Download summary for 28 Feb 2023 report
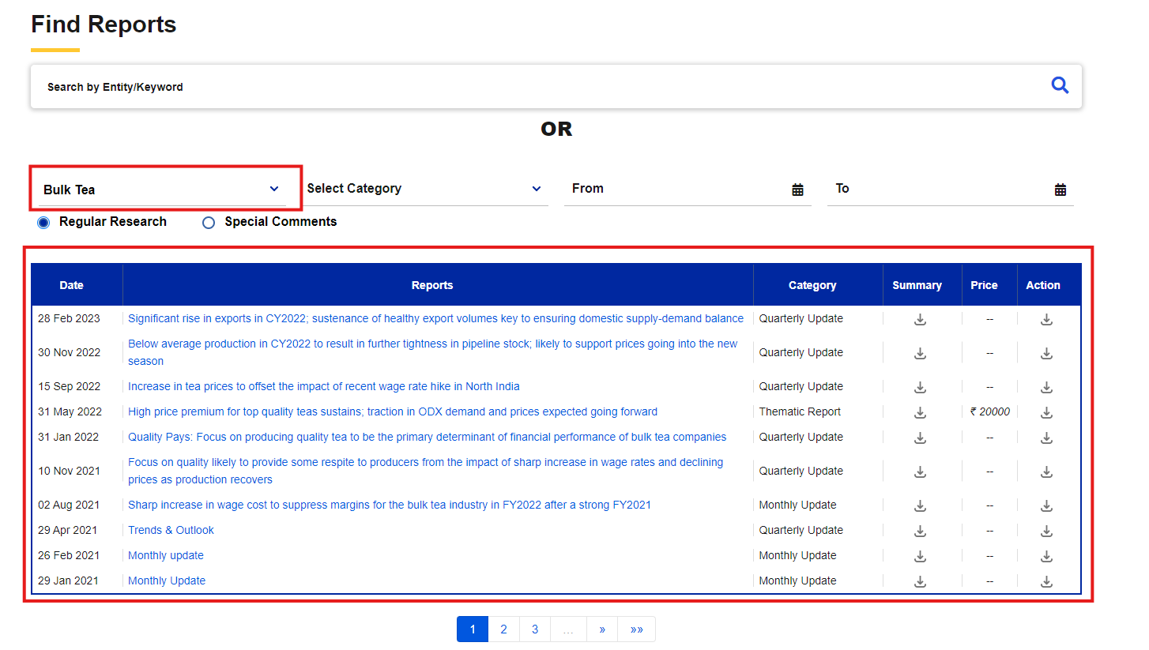Image resolution: width=1149 pixels, height=650 pixels. coord(920,319)
